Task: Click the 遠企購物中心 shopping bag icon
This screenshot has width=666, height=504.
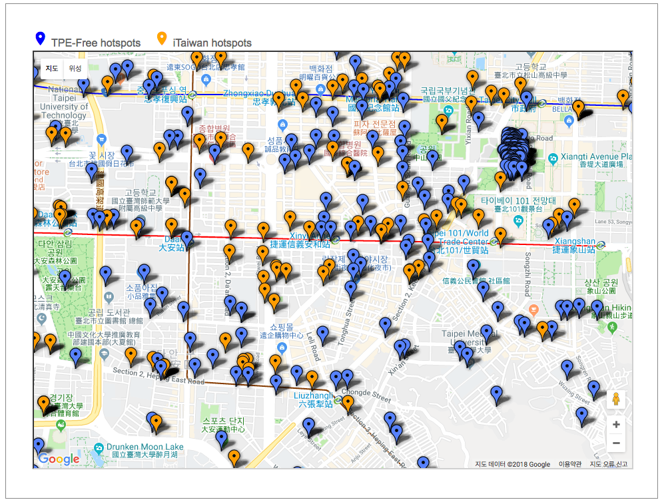Action: [281, 348]
